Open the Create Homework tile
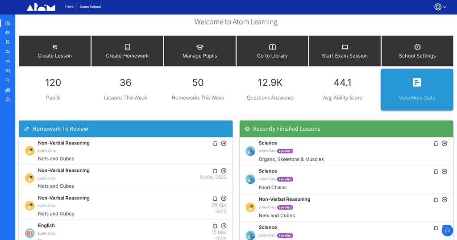Image resolution: width=457 pixels, height=240 pixels. pyautogui.click(x=127, y=51)
